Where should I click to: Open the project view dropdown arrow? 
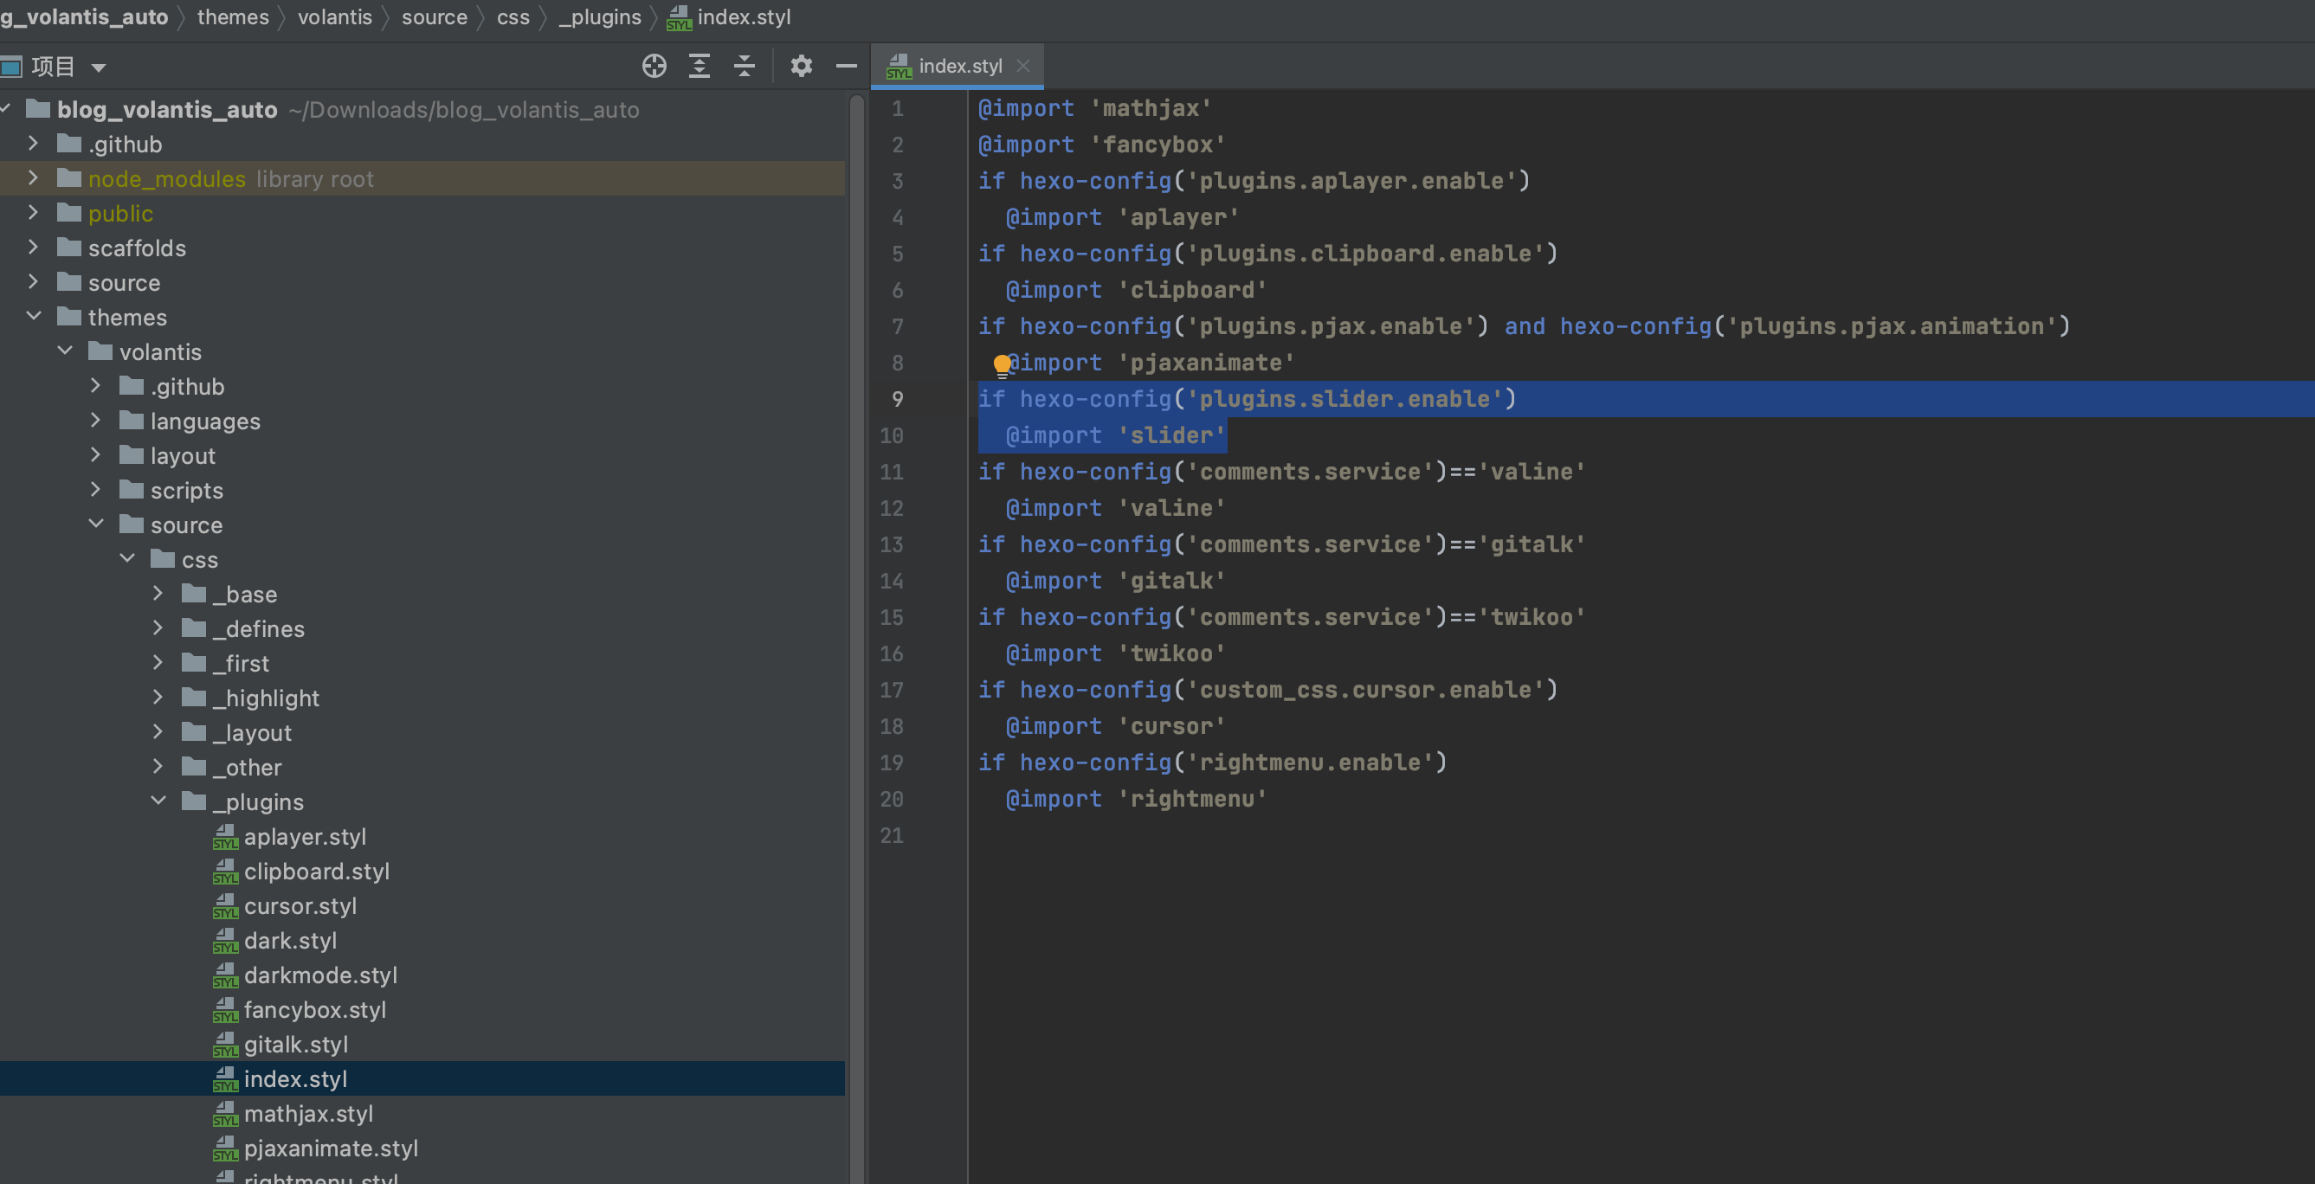pyautogui.click(x=99, y=68)
